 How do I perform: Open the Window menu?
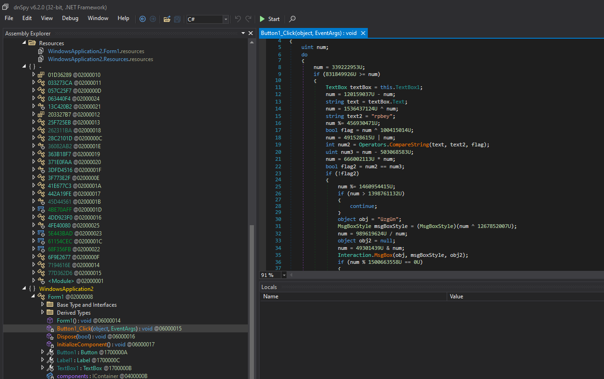point(98,18)
